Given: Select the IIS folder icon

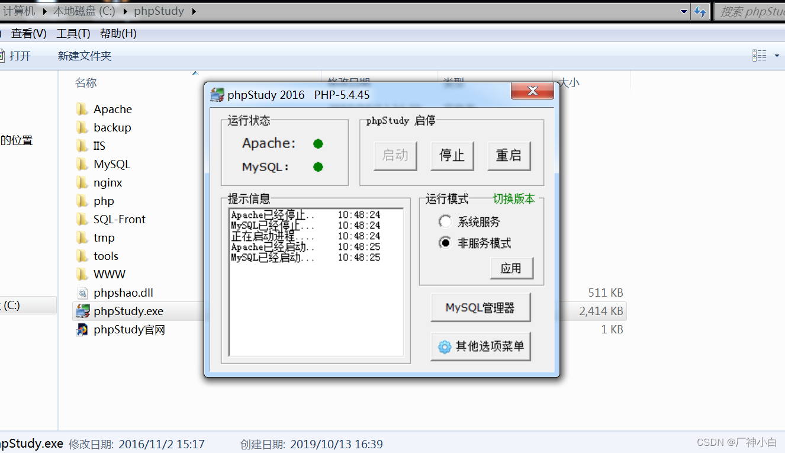Looking at the screenshot, I should [82, 146].
